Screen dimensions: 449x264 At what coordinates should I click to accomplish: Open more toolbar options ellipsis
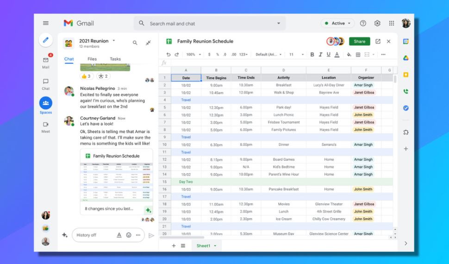click(383, 55)
